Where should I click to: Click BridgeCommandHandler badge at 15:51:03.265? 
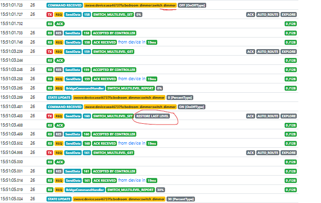[x=85, y=89]
